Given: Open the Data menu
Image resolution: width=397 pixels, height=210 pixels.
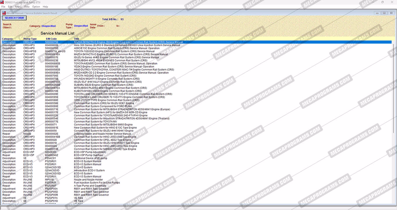Looking at the screenshot, I should click(27, 6).
